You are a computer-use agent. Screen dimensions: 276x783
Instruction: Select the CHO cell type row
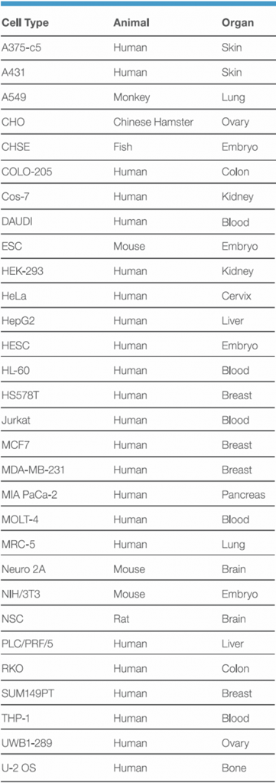click(x=138, y=122)
